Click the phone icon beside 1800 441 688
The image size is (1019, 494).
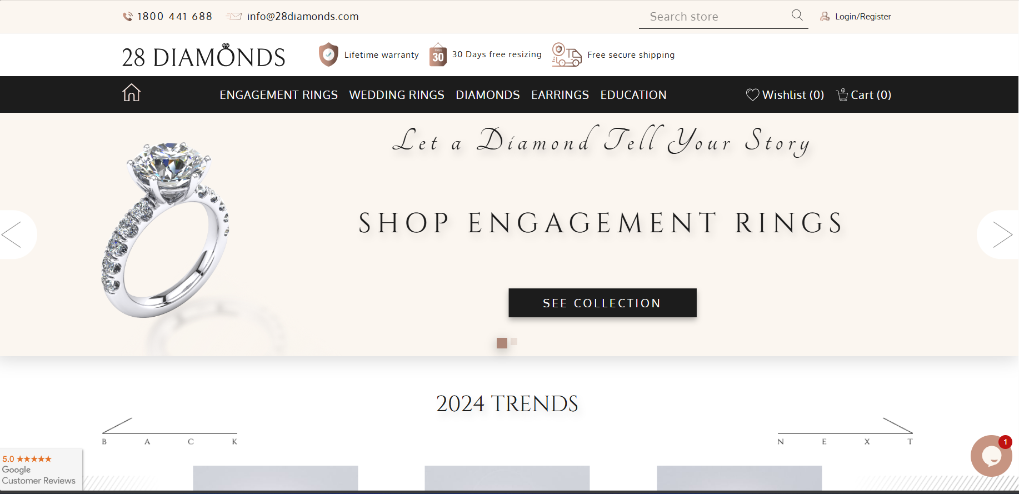(128, 17)
